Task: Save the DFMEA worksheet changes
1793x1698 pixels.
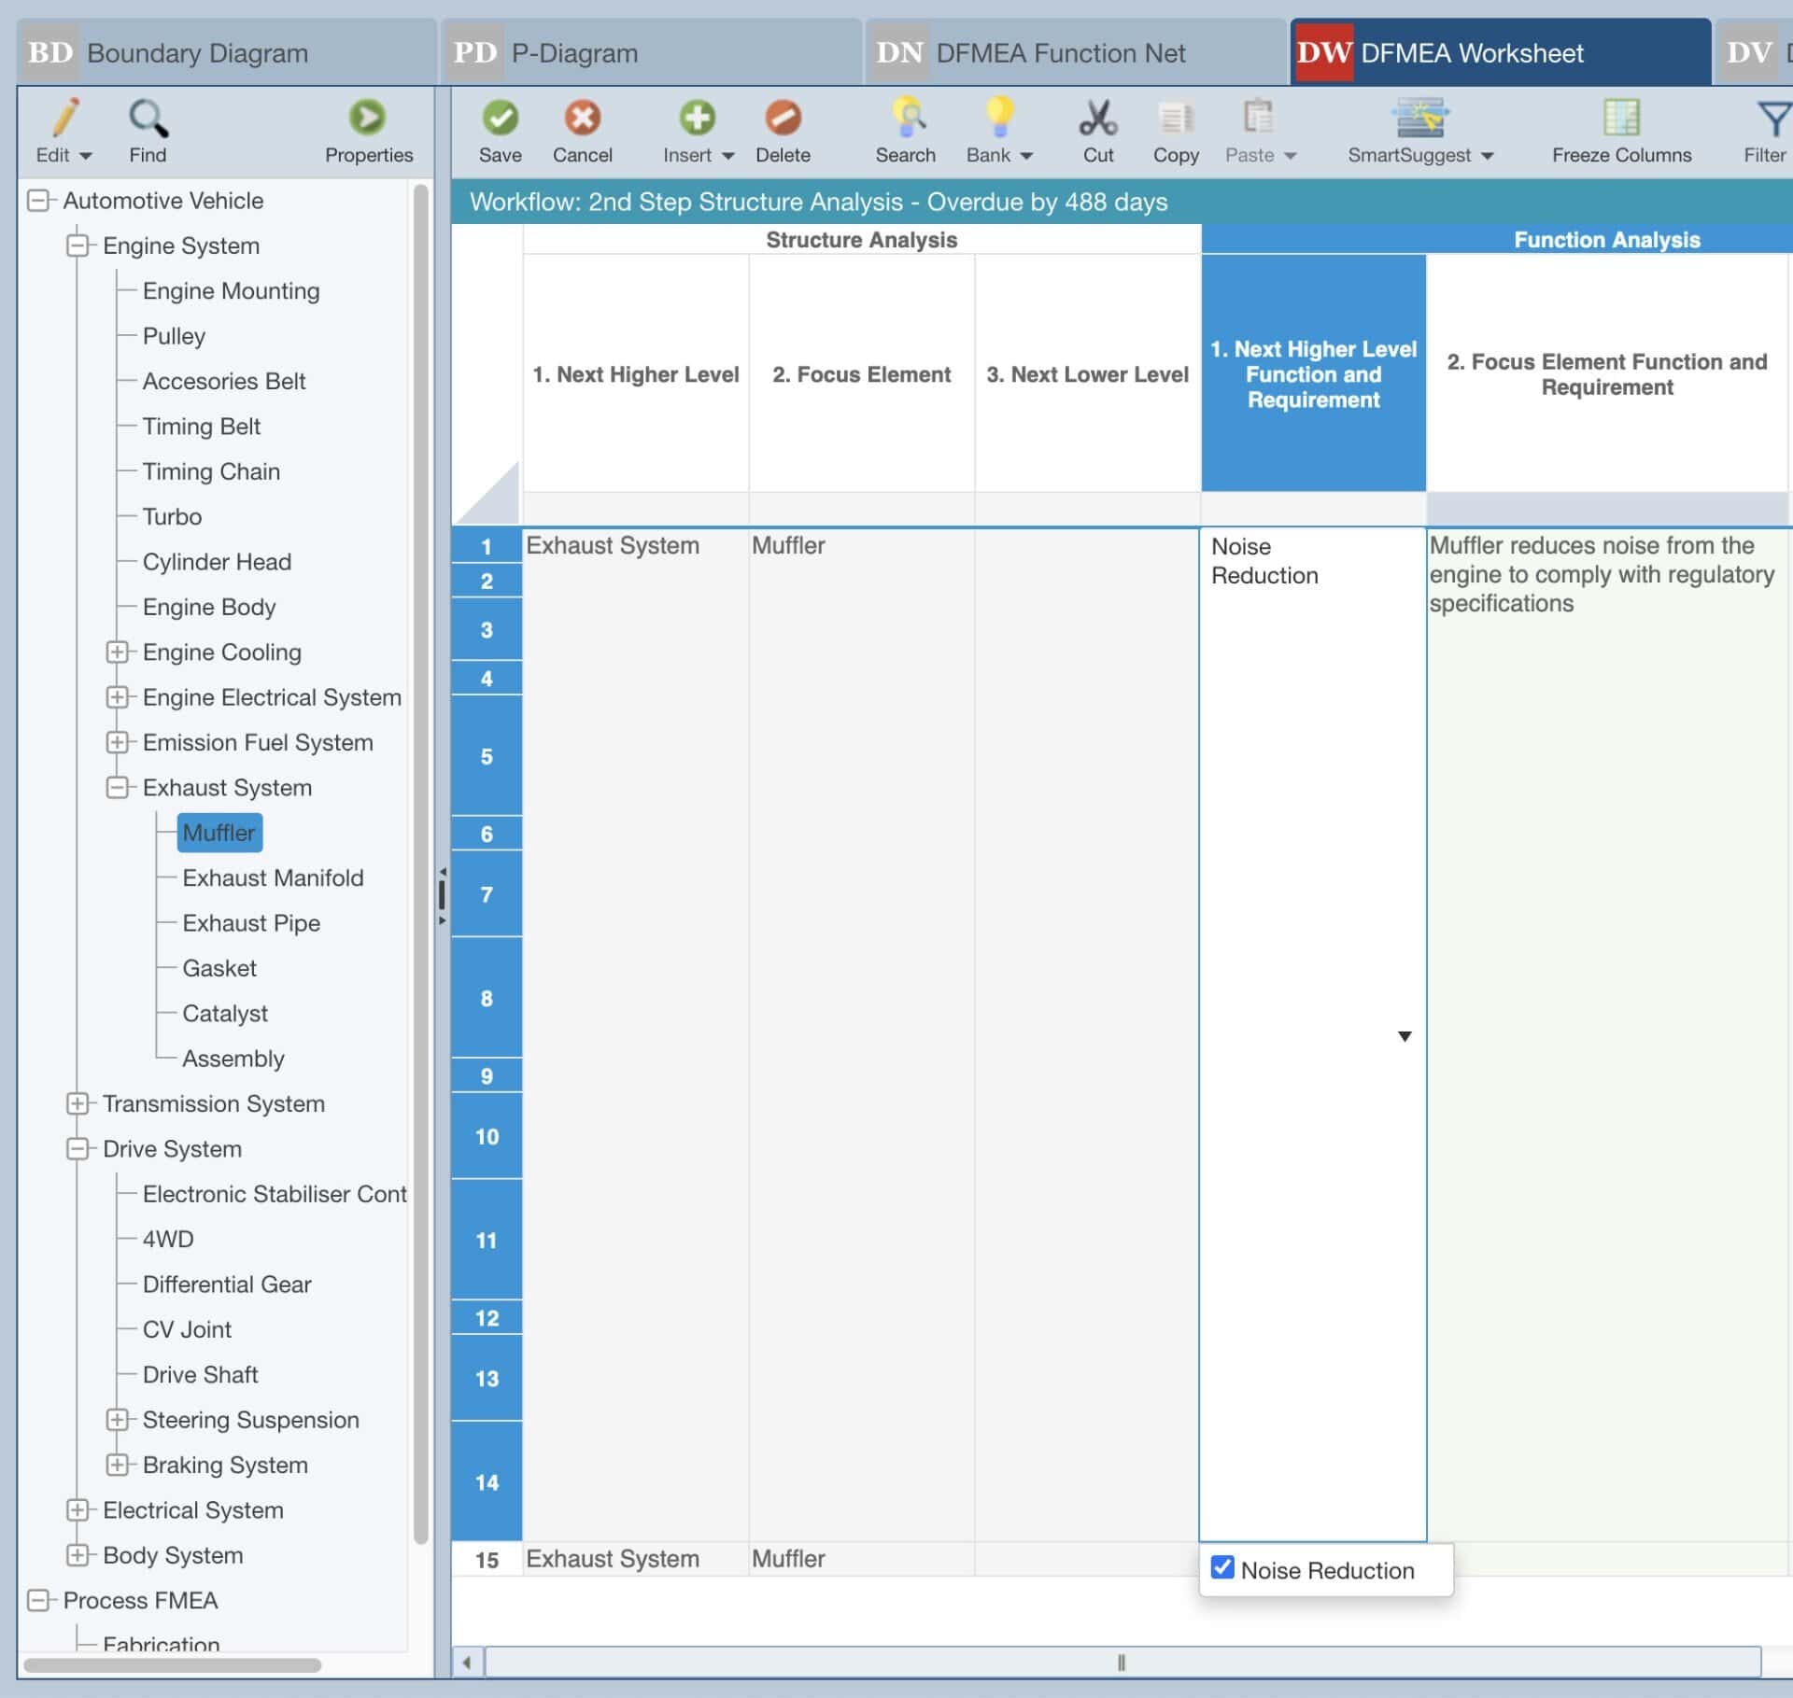Action: click(x=499, y=131)
